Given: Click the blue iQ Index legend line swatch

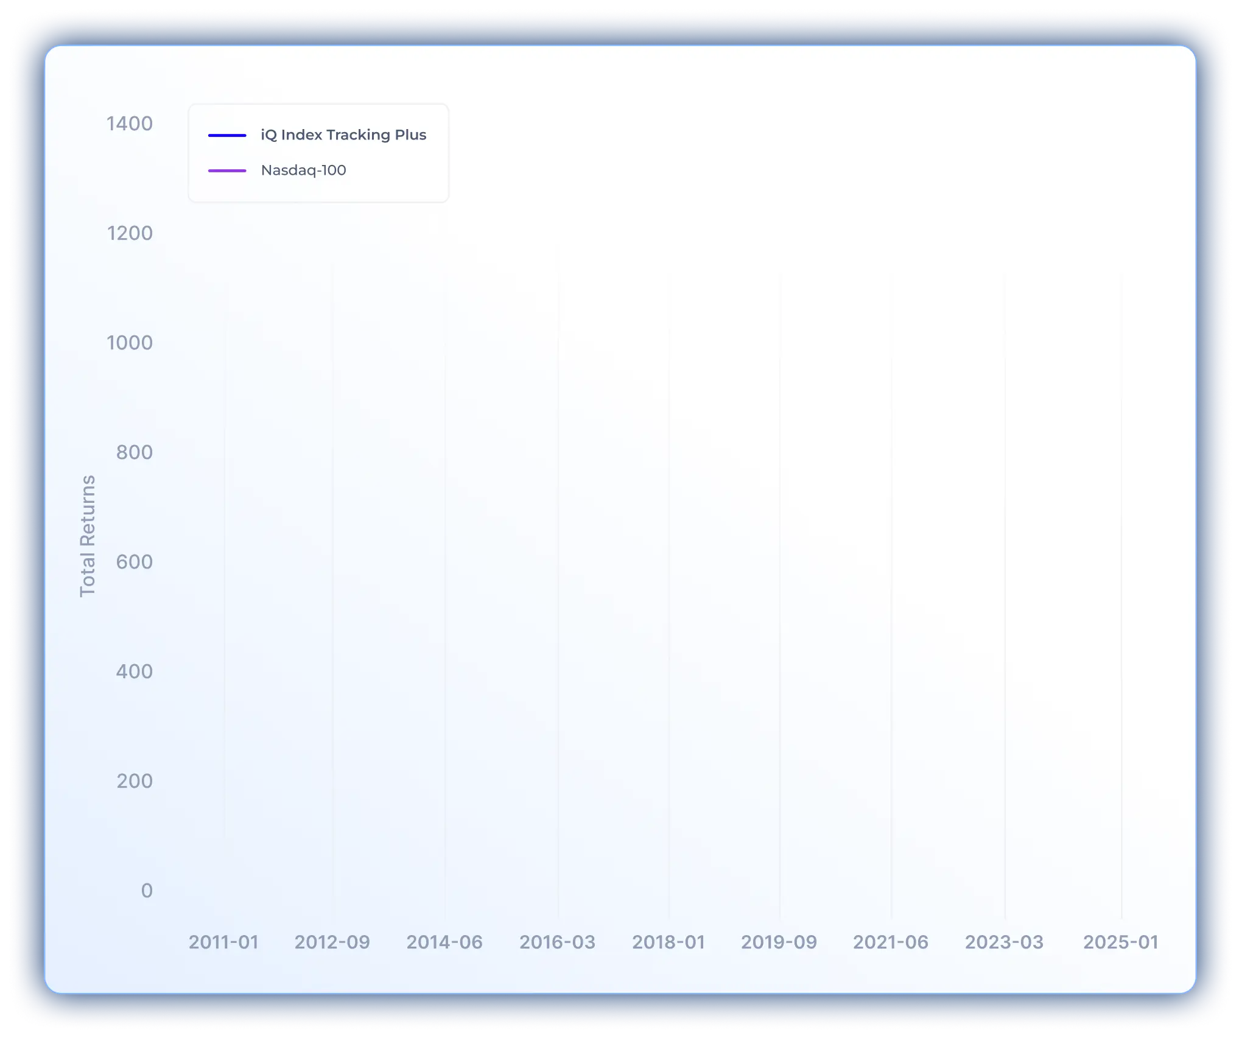Looking at the screenshot, I should coord(227,135).
